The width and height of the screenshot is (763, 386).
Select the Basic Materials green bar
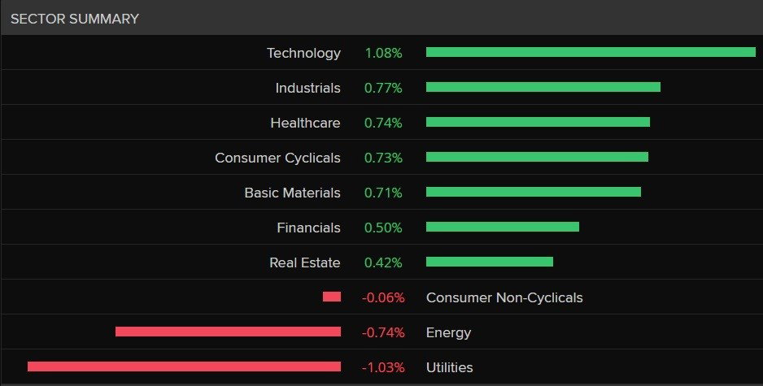[x=534, y=192]
